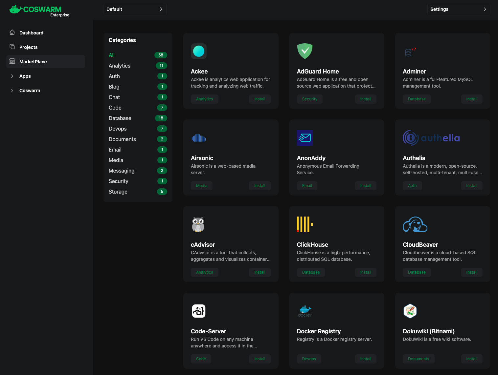Filter by Documents category

pyautogui.click(x=138, y=139)
